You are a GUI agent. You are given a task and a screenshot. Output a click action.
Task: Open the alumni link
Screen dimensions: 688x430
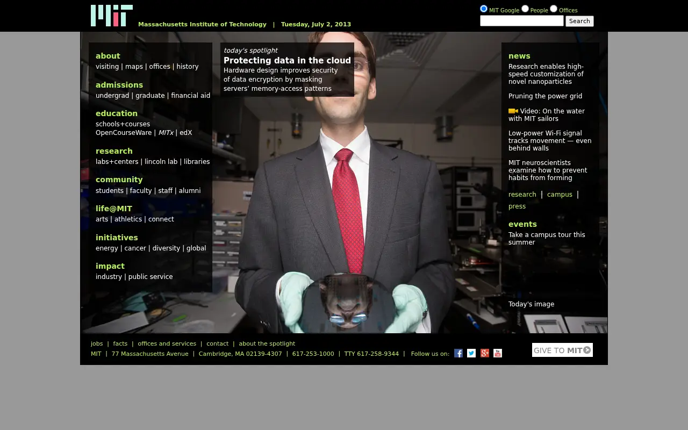(190, 191)
